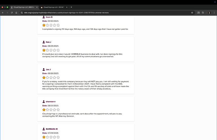
Task: Close the 'Cloud Signings LLC- DO NOT' tab
Action: click(x=67, y=7)
